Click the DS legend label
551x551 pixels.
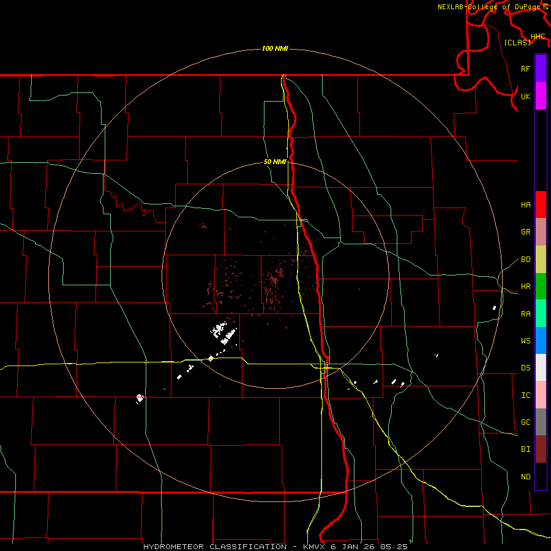click(525, 368)
